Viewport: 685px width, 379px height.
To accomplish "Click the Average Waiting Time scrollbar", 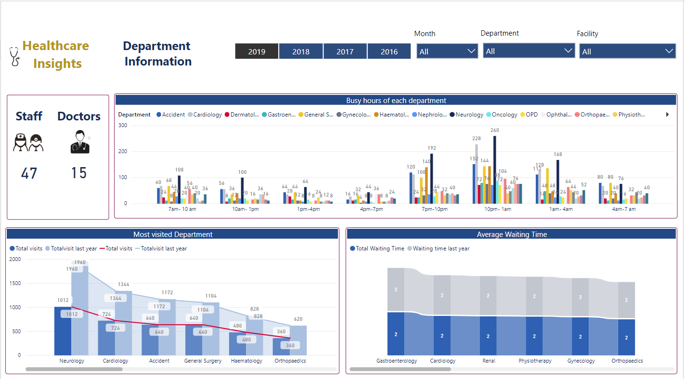I will [400, 369].
